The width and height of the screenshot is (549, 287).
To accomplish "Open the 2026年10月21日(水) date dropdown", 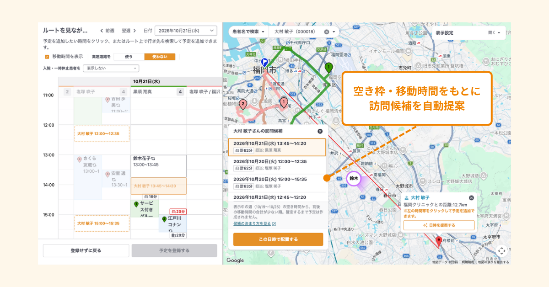I will [186, 31].
